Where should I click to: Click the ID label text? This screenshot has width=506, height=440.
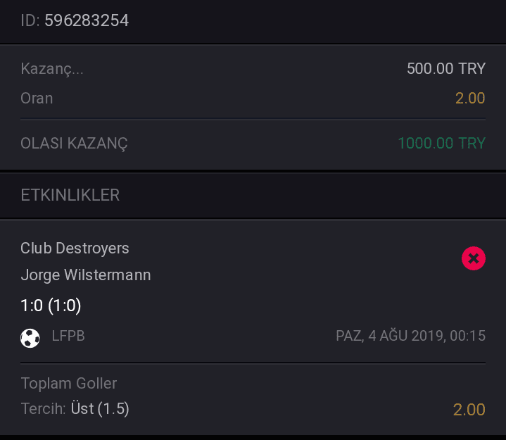pos(30,20)
